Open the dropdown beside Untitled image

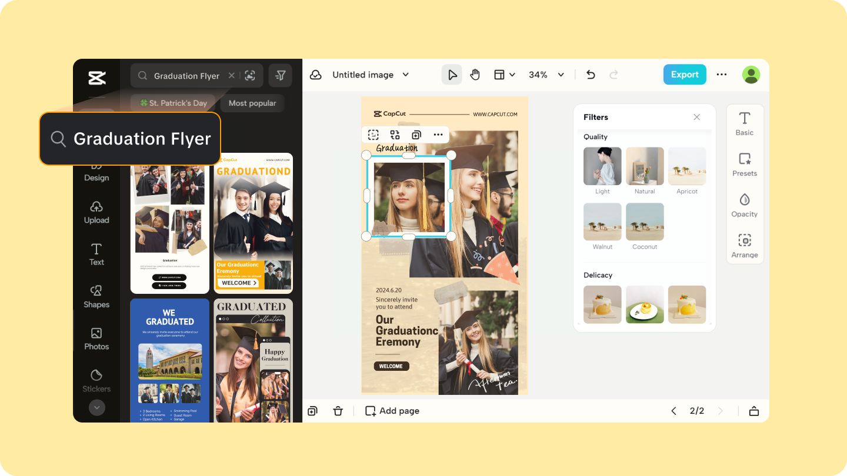pos(405,75)
